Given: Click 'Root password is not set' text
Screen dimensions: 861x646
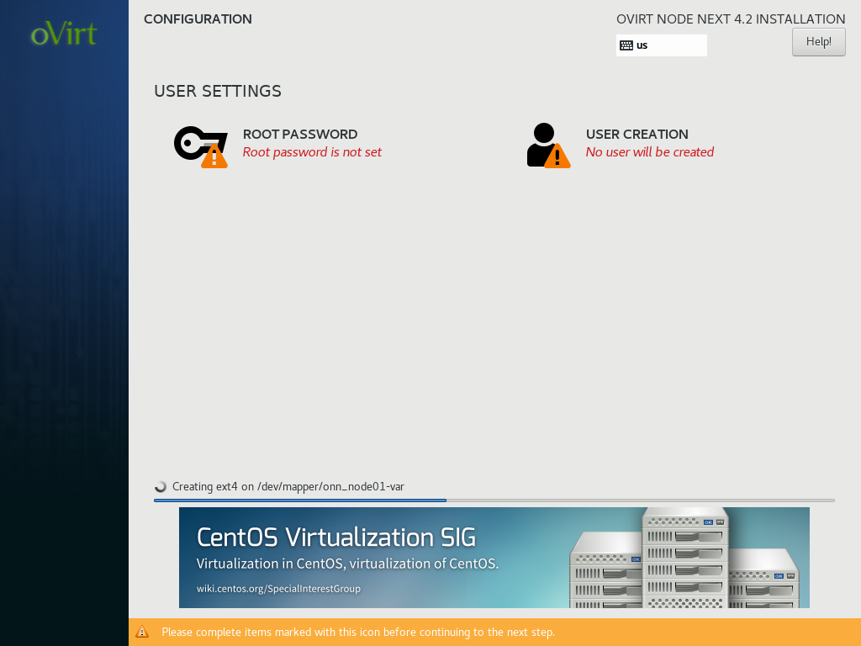Looking at the screenshot, I should click(x=312, y=152).
